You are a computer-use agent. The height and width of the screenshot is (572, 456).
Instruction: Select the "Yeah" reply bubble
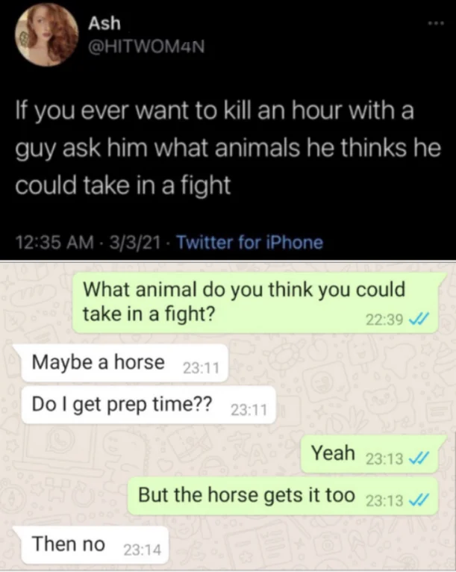pos(369,454)
